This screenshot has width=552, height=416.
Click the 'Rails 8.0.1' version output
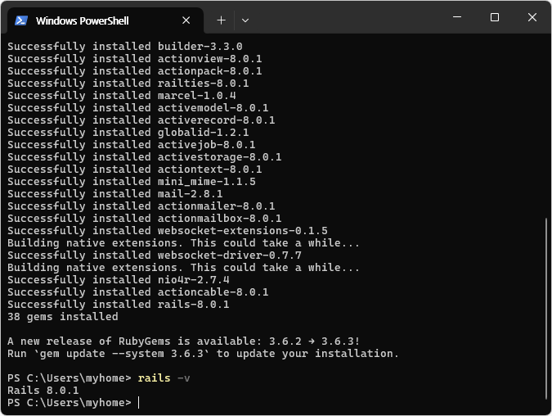coord(43,391)
